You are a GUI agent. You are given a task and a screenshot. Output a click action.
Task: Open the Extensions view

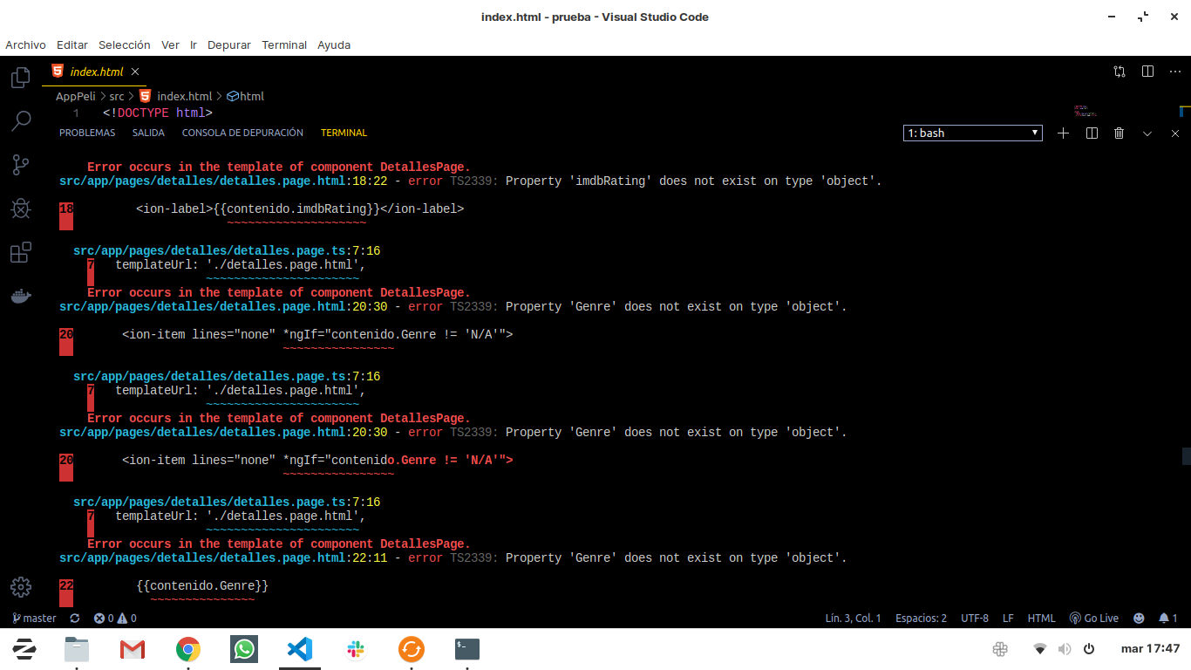point(19,252)
